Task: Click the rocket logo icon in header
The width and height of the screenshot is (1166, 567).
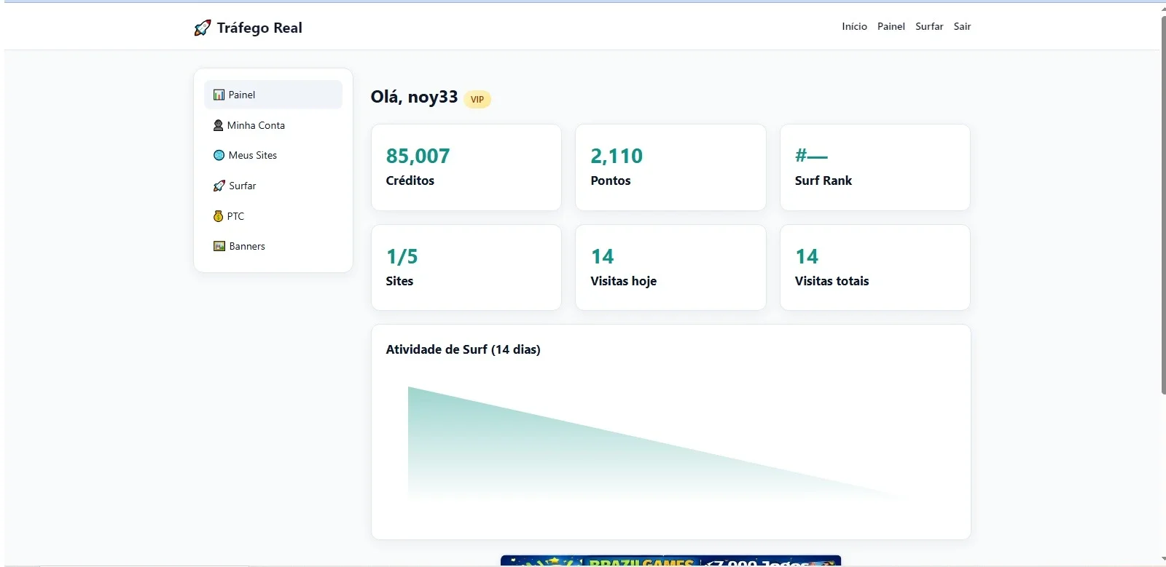Action: [x=203, y=28]
